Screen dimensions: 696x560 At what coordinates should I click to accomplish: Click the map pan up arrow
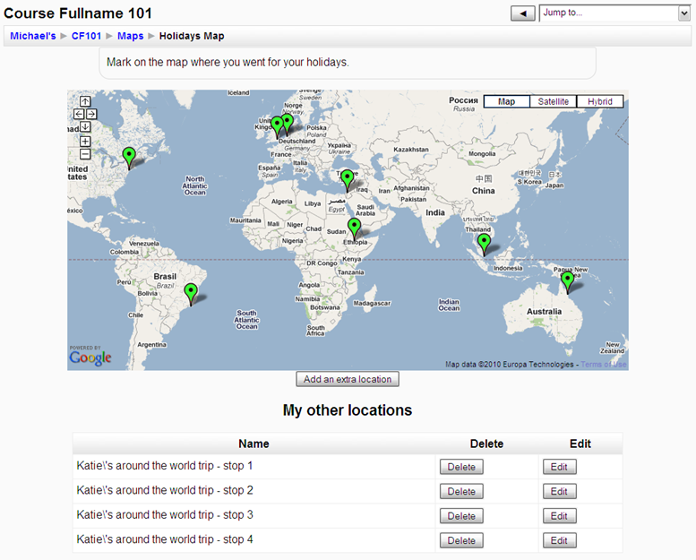[85, 101]
